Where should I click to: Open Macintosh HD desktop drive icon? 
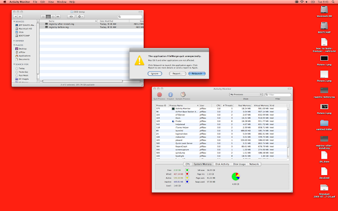coord(324,9)
